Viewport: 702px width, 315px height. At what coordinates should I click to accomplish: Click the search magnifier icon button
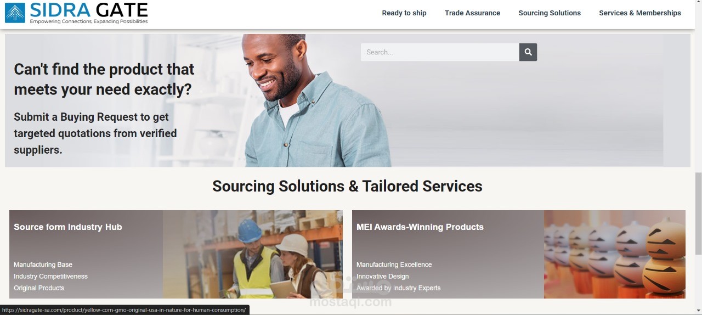528,52
